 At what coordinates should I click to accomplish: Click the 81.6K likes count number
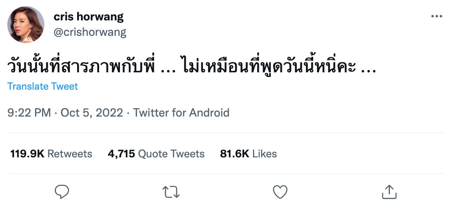[234, 154]
